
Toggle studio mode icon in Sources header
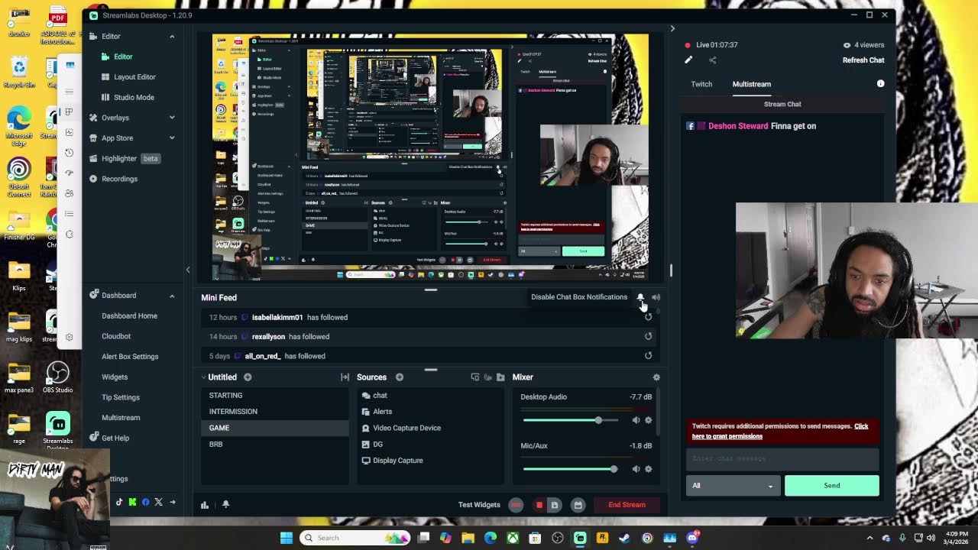(x=475, y=377)
